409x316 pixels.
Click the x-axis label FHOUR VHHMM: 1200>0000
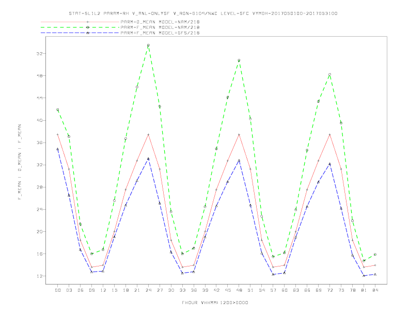click(215, 303)
